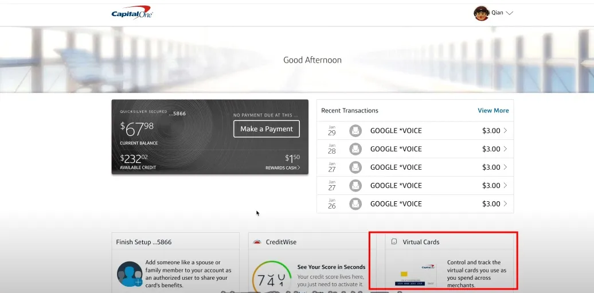The image size is (594, 293).
Task: Click the Jan 29 Google Voice transaction icon
Action: 355,131
